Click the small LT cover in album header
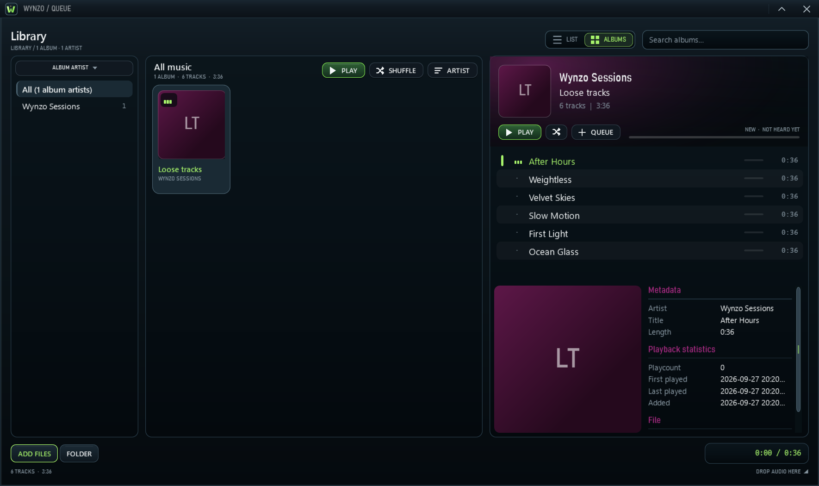The image size is (819, 486). coord(525,91)
